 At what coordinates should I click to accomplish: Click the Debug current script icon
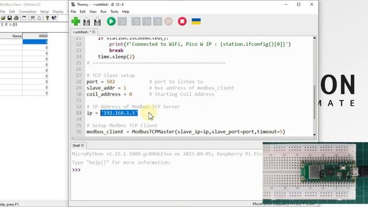tap(122, 21)
